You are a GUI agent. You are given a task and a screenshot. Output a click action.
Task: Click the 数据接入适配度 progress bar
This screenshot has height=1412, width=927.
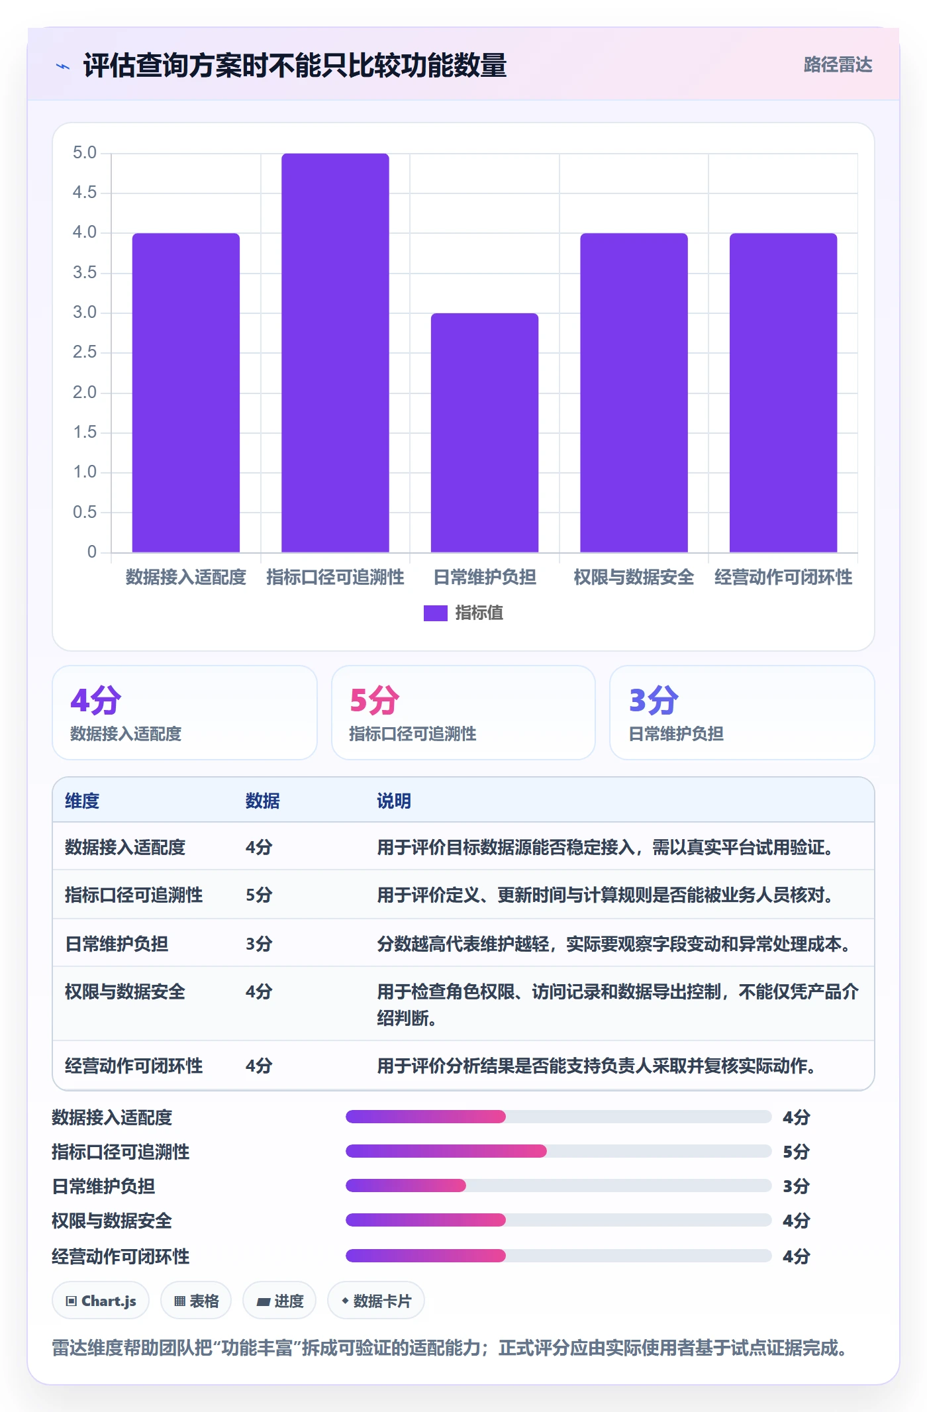[x=559, y=1117]
